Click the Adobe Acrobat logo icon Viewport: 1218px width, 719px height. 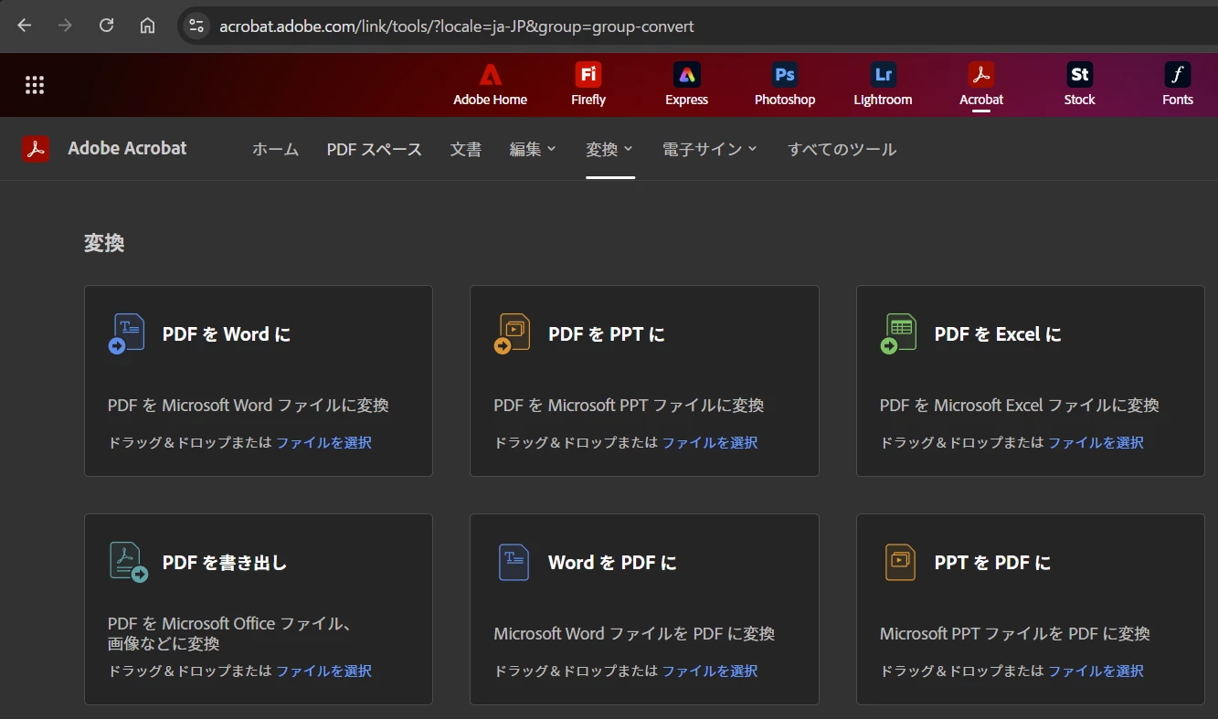tap(36, 149)
